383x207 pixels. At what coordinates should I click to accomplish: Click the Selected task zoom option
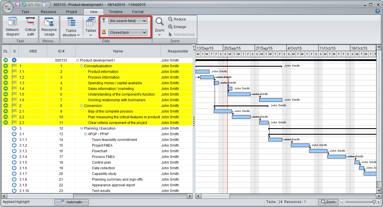coord(182,34)
